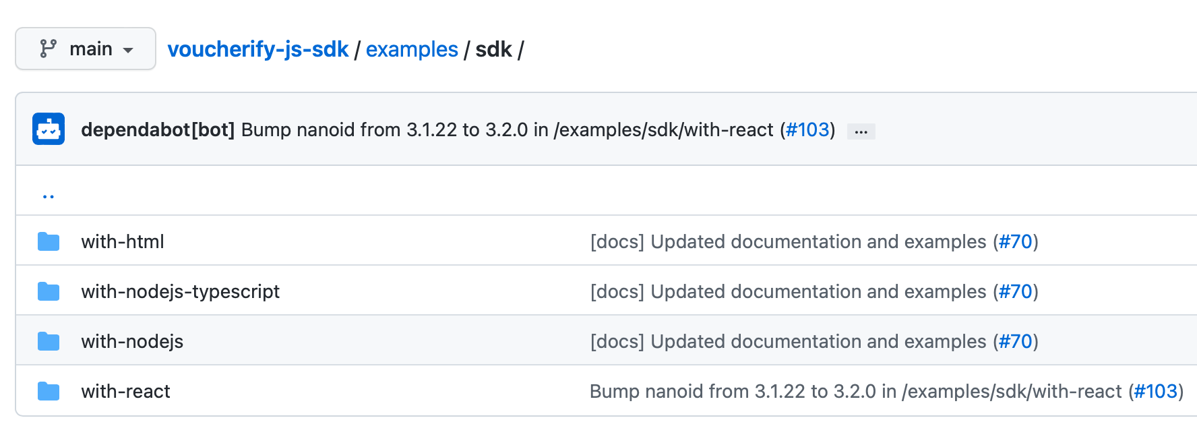Open #103 link in with-react row

point(1156,391)
